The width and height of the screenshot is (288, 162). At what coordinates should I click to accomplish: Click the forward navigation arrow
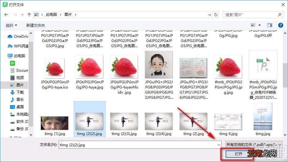15,15
